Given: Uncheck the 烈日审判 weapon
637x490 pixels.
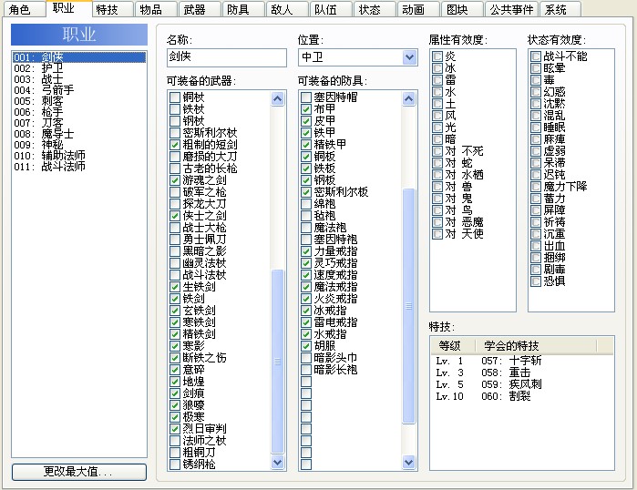Looking at the screenshot, I should point(175,429).
